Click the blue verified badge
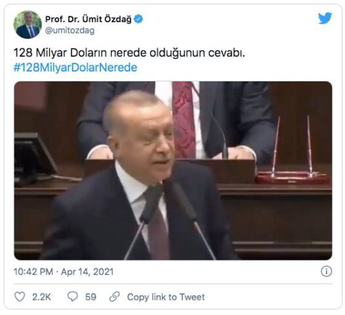Screen dimensions: 345x315 click(138, 19)
